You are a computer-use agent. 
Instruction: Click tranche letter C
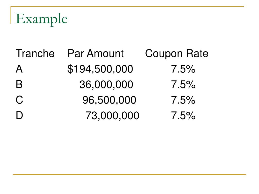[19, 101]
